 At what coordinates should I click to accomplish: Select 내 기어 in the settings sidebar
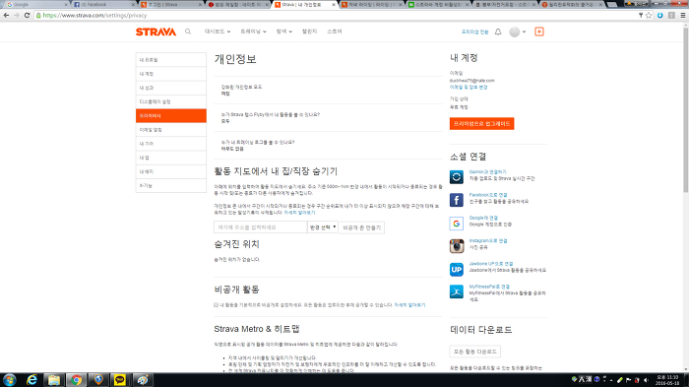point(171,144)
